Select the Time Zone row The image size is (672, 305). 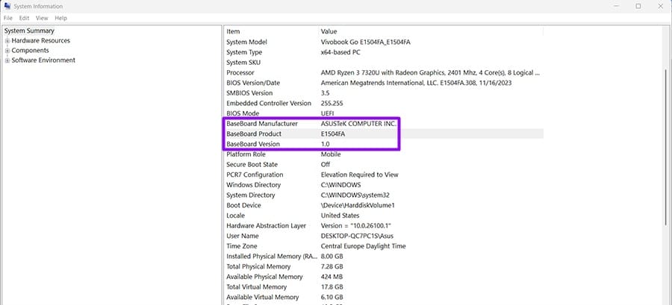(384, 246)
